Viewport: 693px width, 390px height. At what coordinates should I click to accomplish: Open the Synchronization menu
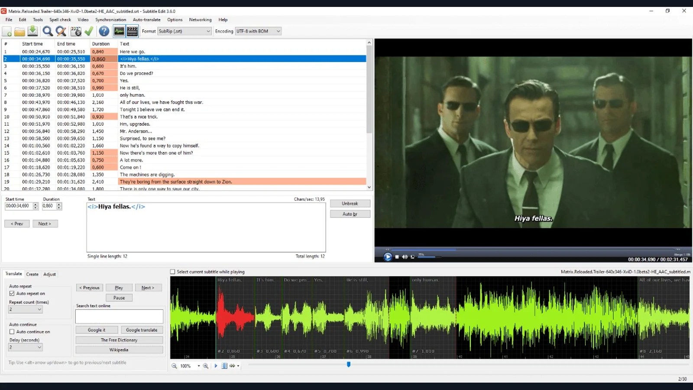(x=110, y=19)
